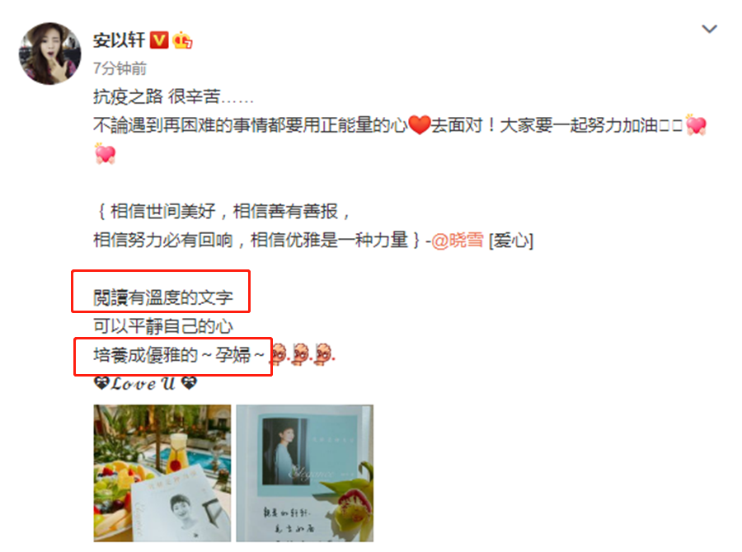Open the book with orchid photo thumbnail
The height and width of the screenshot is (552, 742).
[305, 473]
